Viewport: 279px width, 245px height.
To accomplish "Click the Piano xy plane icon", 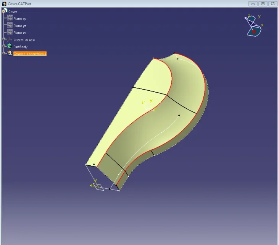I will [x=10, y=18].
